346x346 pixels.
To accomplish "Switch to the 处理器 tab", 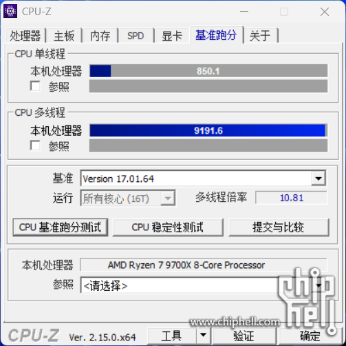I will [25, 36].
